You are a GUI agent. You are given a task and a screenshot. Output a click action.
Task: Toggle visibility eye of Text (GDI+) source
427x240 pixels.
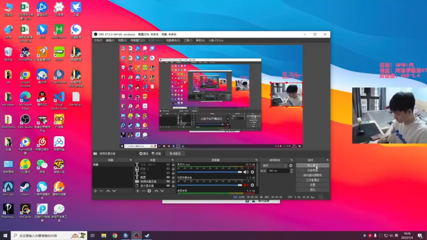168,165
